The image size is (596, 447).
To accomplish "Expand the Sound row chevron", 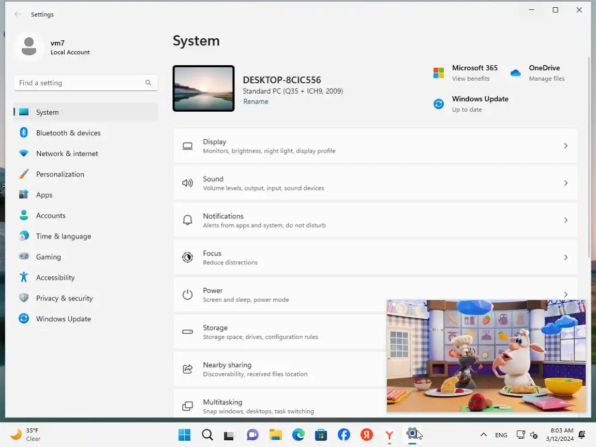I will [x=565, y=183].
